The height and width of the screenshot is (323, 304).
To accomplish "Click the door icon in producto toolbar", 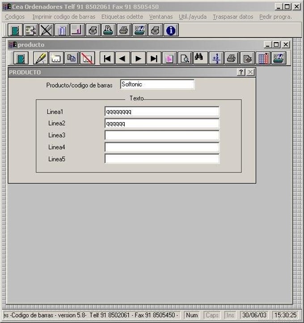I will click(x=21, y=58).
